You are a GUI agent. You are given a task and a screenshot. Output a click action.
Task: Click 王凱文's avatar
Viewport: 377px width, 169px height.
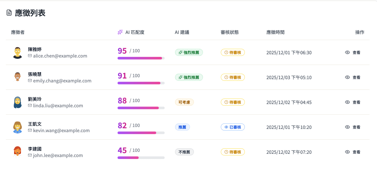click(x=18, y=127)
